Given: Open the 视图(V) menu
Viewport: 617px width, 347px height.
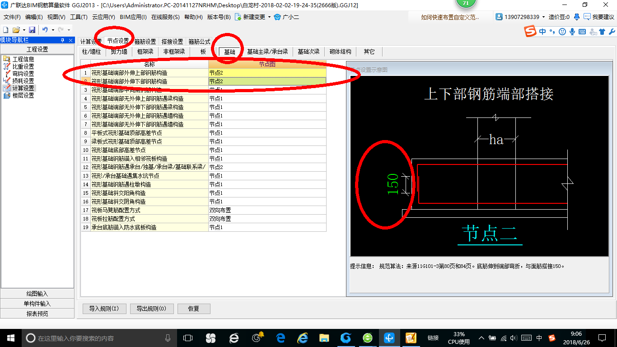Looking at the screenshot, I should (56, 17).
